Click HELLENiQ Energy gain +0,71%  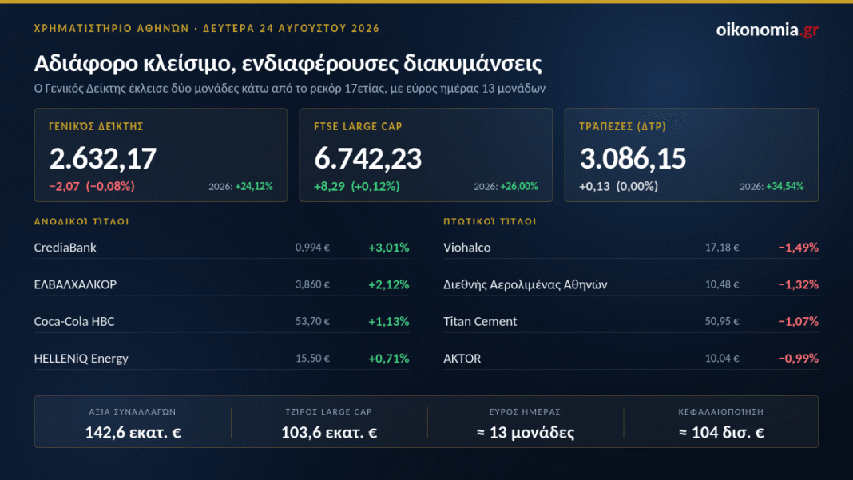388,358
